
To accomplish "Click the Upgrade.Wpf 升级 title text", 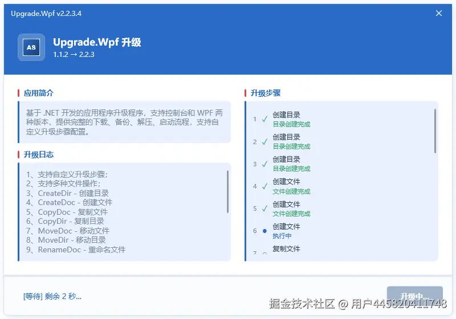I will [x=97, y=42].
